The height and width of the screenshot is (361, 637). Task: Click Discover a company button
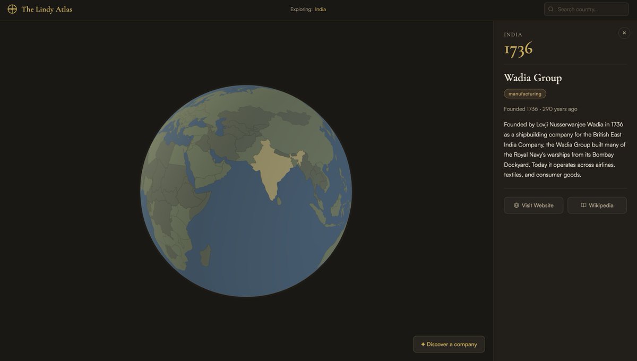click(449, 344)
